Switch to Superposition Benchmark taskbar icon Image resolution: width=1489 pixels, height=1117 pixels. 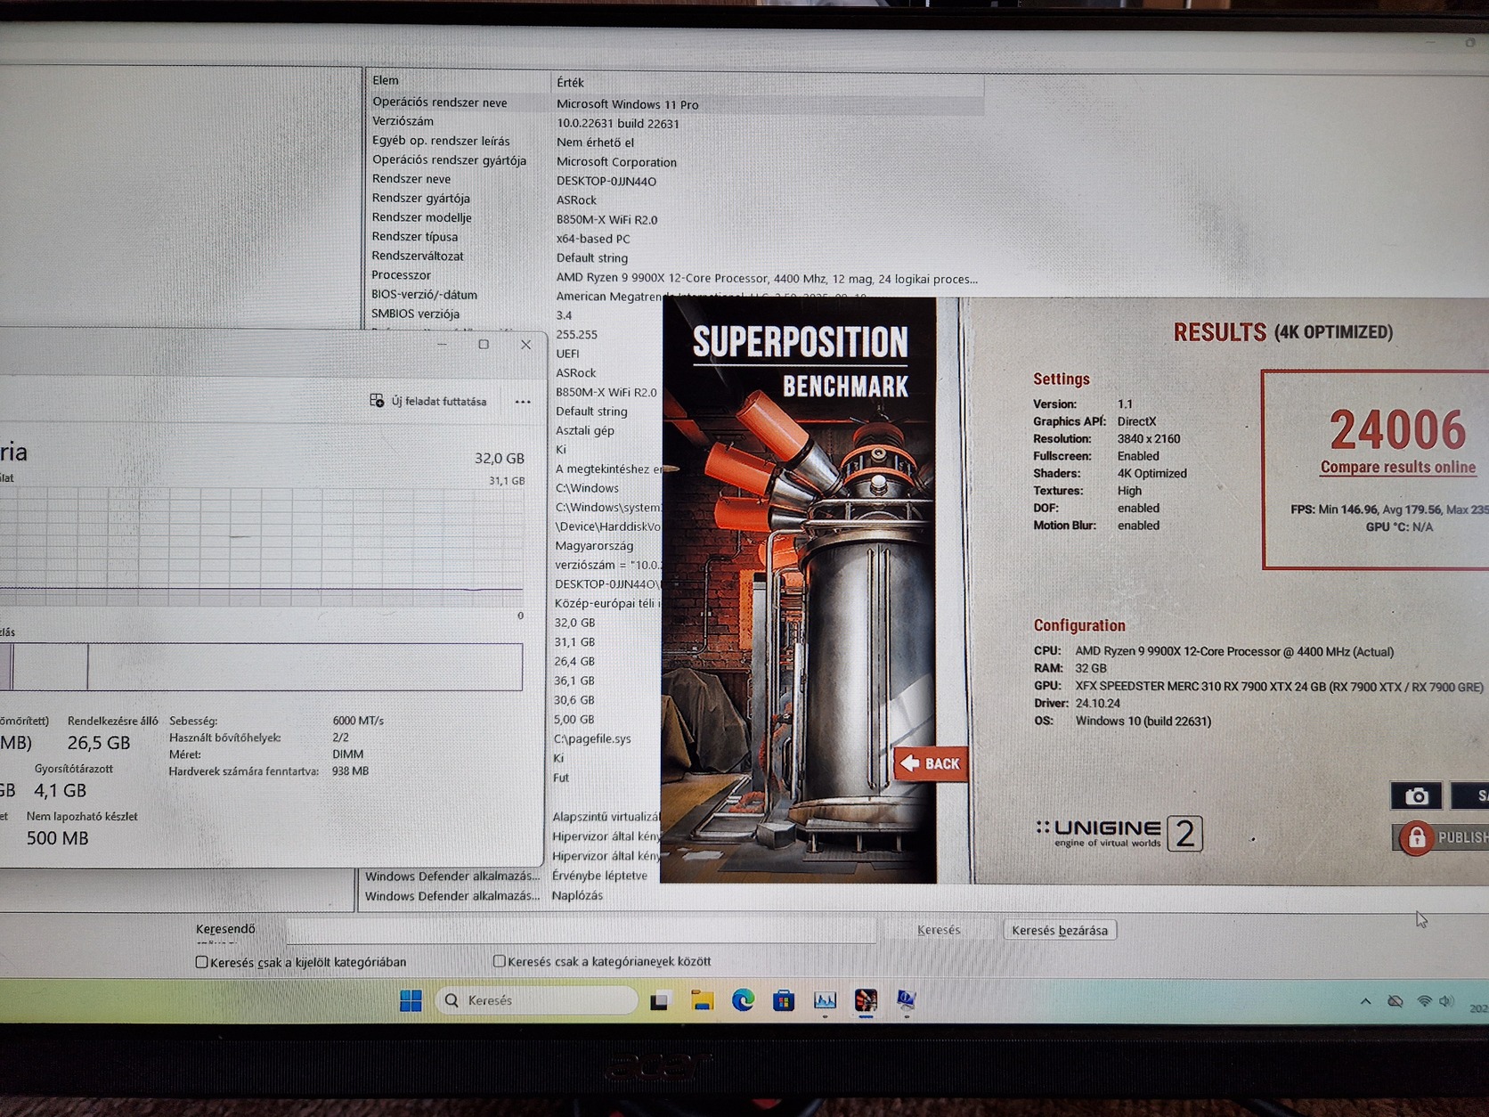click(866, 1001)
